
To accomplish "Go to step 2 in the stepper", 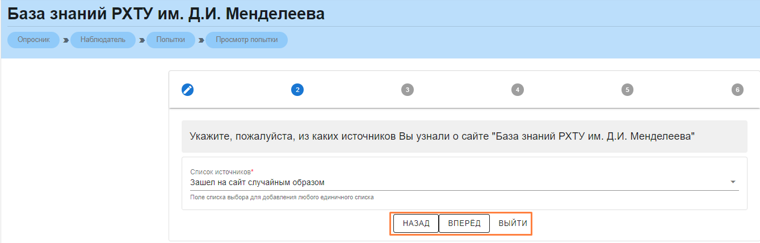I will (x=297, y=90).
